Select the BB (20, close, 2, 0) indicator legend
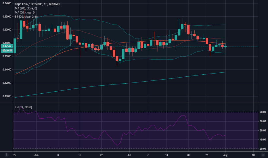 click(x=26, y=17)
